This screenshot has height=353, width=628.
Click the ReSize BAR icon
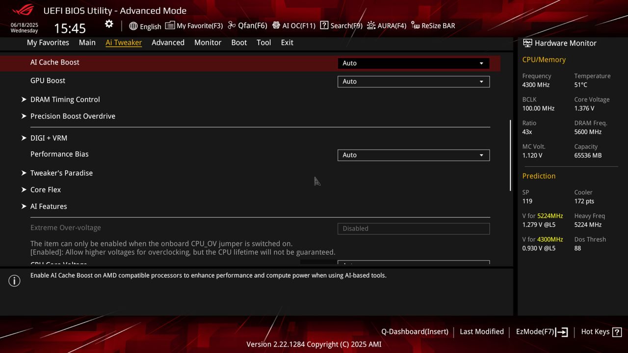432,25
